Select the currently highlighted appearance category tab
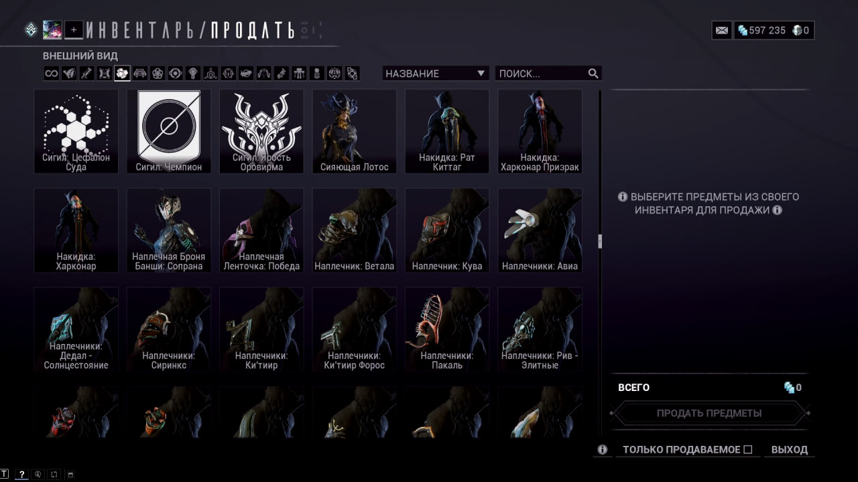This screenshot has height=482, width=858. click(x=122, y=74)
